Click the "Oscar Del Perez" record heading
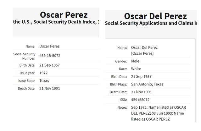This screenshot has width=201, height=131. point(155,16)
